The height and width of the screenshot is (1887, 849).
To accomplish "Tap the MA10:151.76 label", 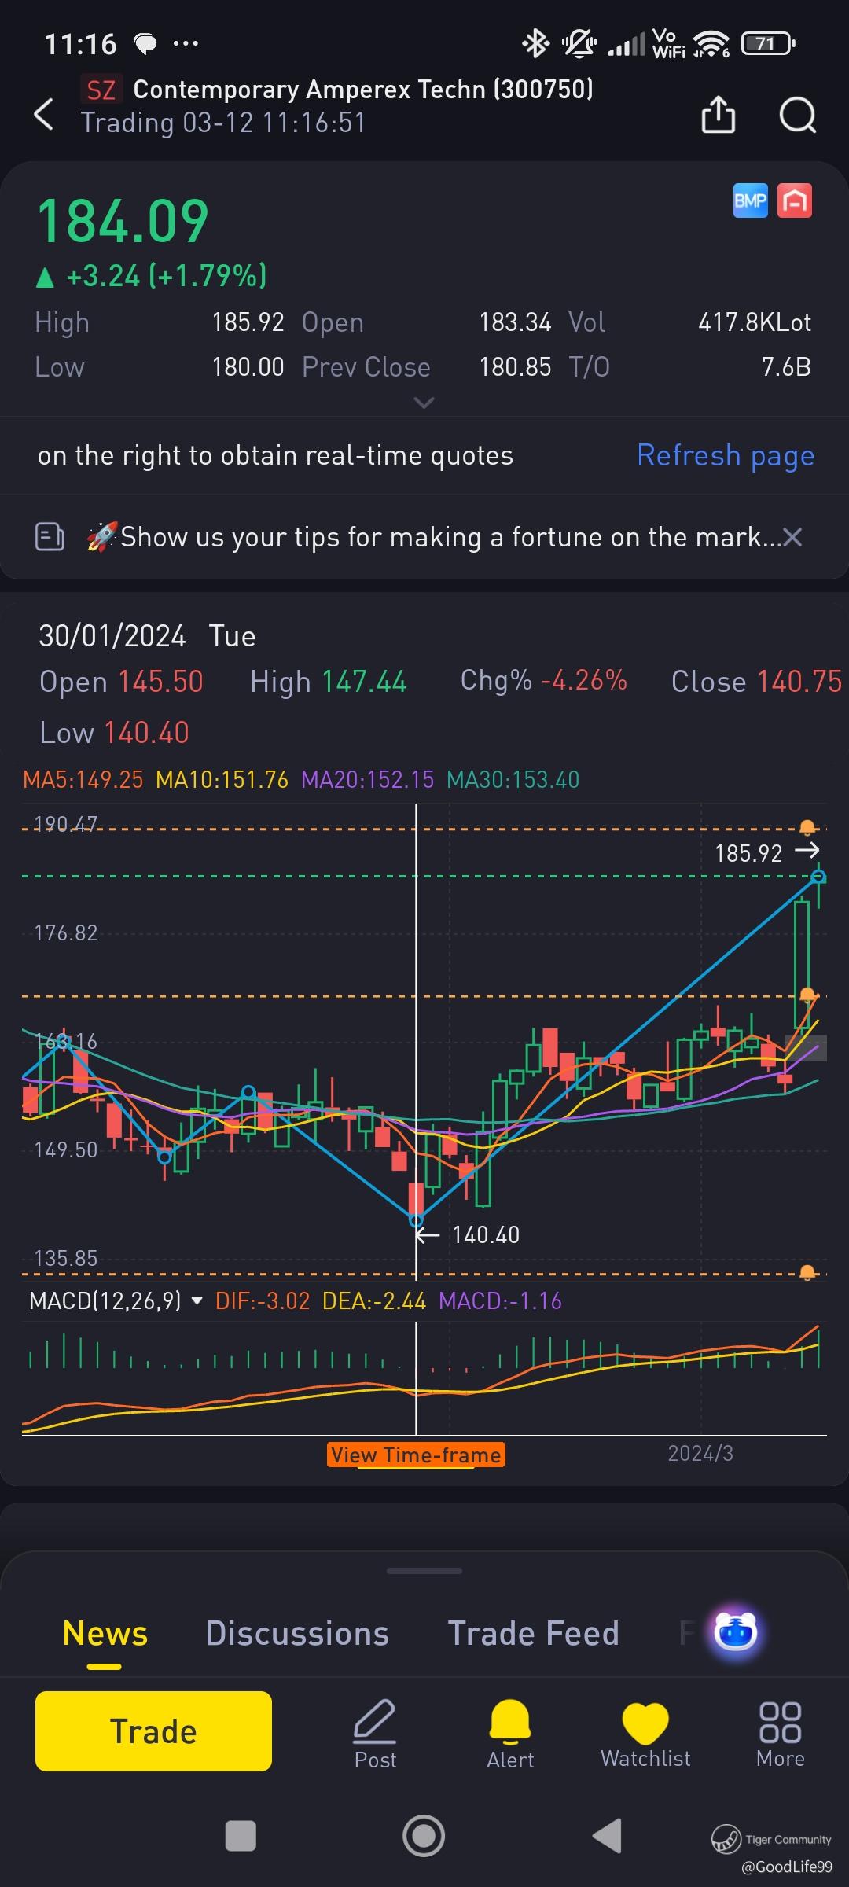I will coord(222,779).
